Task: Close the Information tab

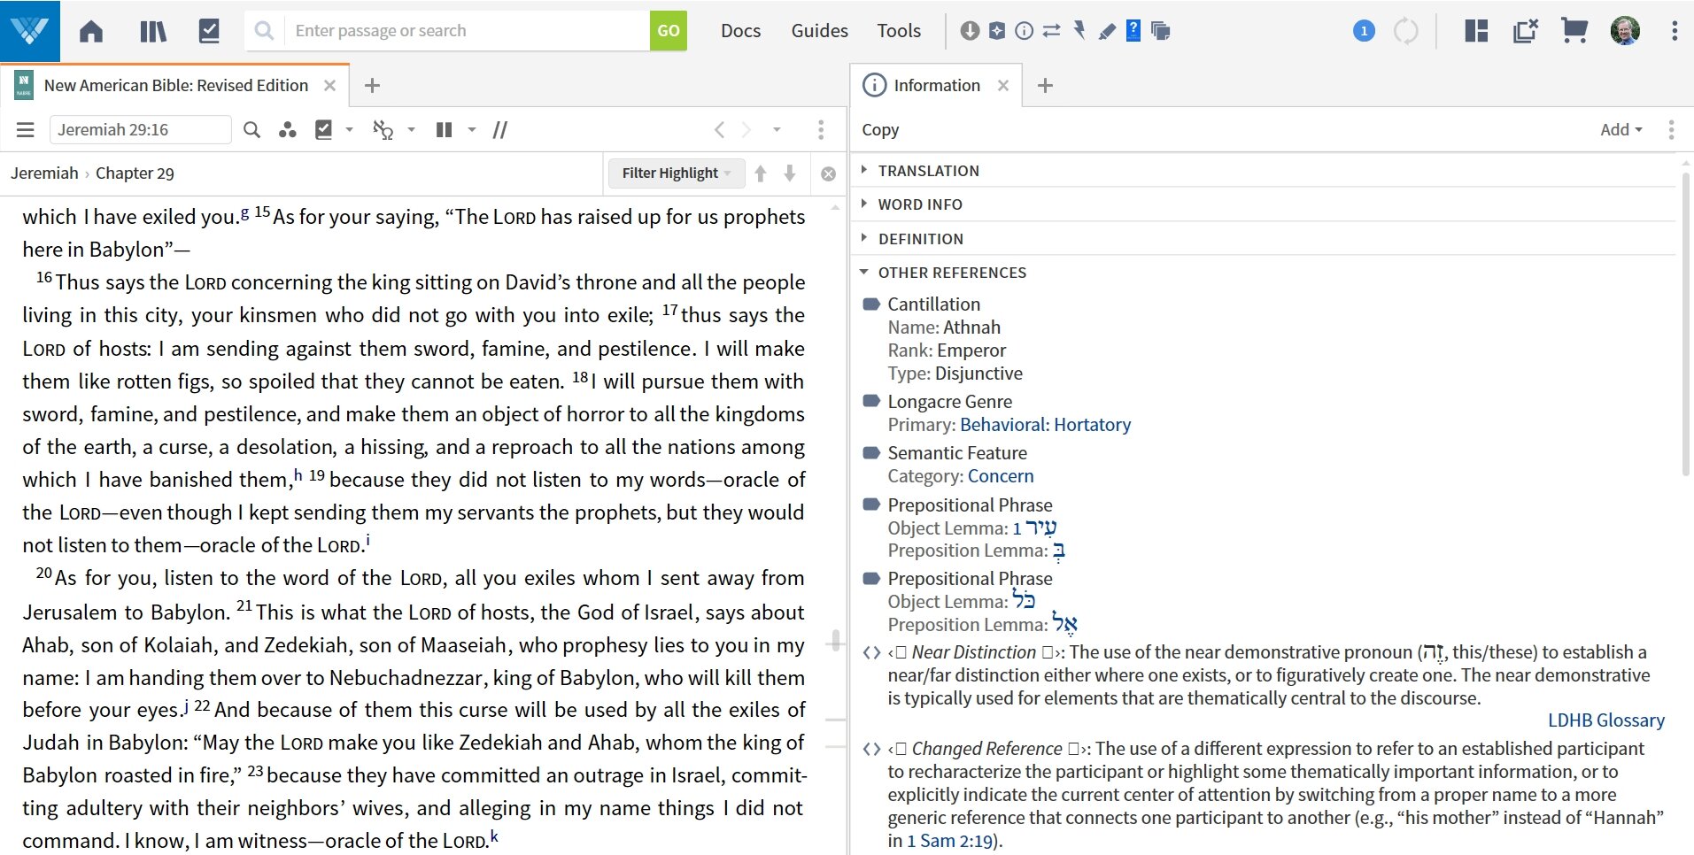Action: pos(1003,86)
